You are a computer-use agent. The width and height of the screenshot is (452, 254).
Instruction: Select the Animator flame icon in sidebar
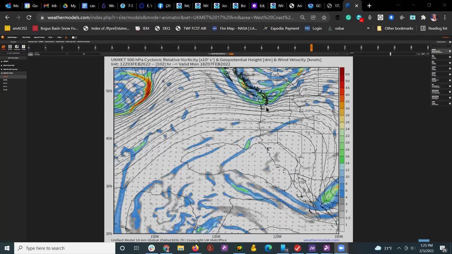coord(3,47)
